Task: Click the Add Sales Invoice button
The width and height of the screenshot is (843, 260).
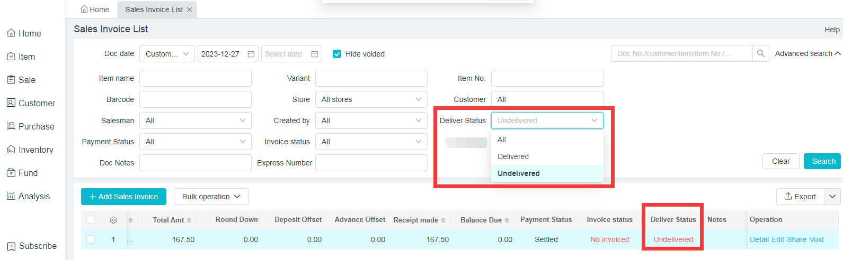Action: point(123,197)
